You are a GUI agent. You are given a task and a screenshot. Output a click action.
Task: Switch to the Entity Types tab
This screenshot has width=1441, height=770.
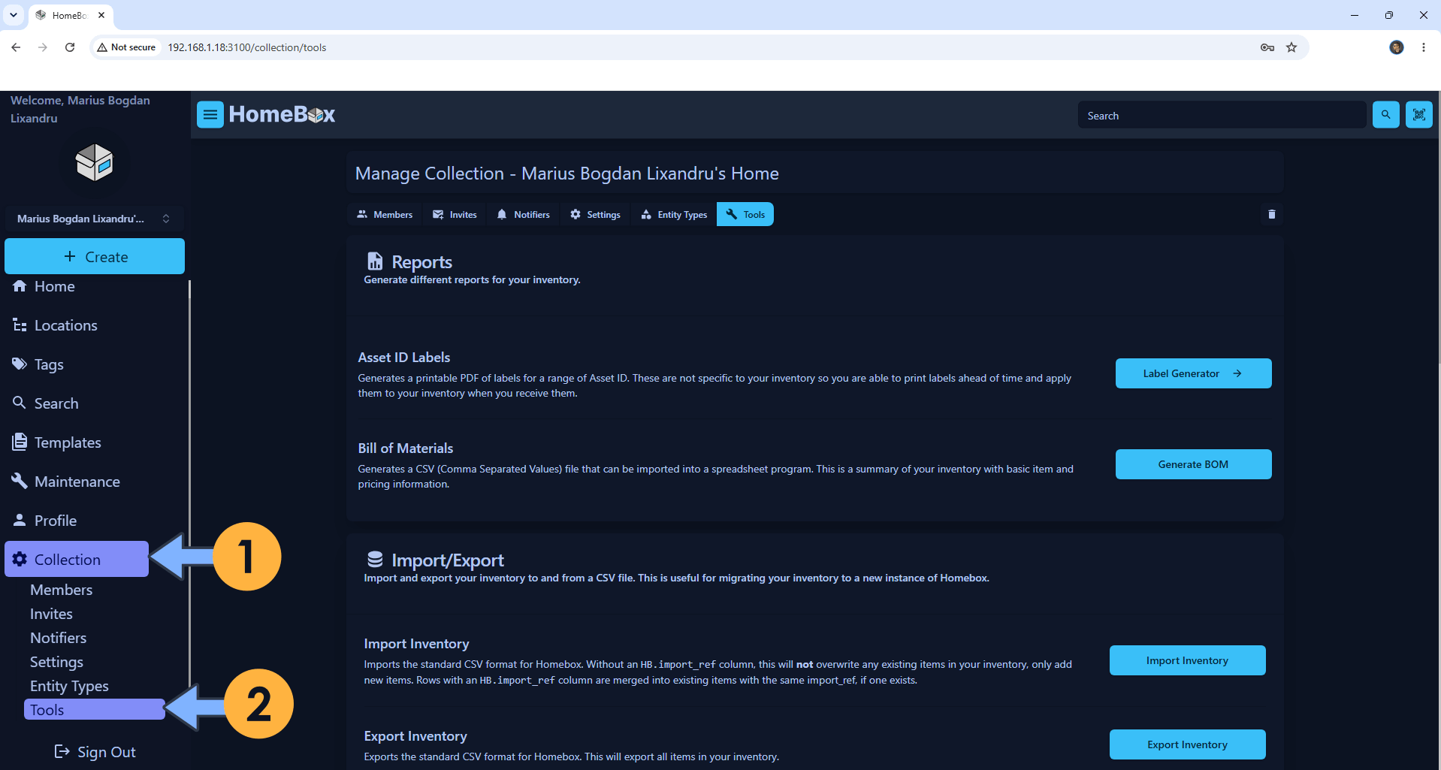point(674,214)
